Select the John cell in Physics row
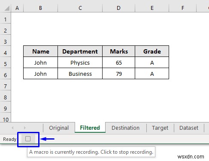 41,63
